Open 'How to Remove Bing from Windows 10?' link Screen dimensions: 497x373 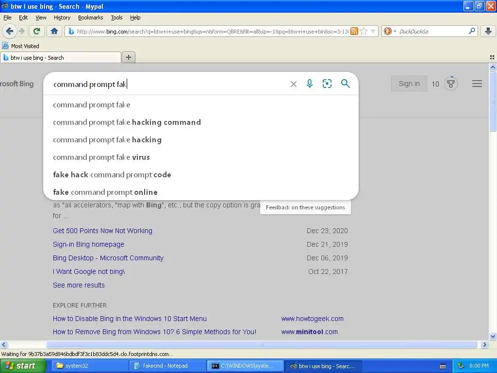pos(154,332)
